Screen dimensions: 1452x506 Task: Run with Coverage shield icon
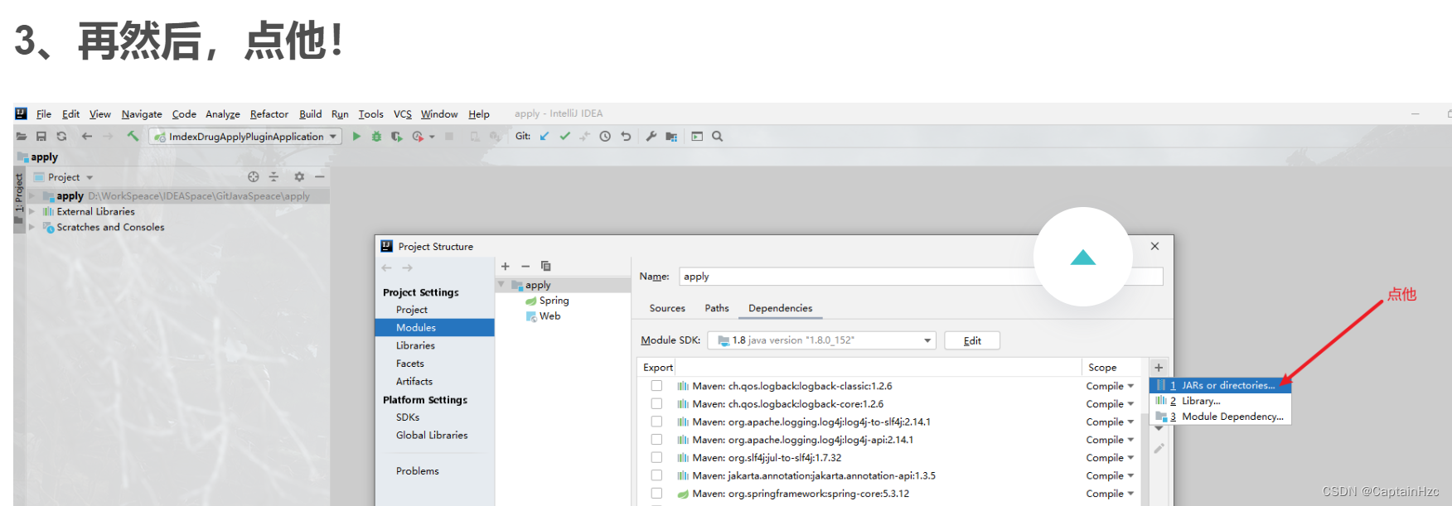click(397, 137)
